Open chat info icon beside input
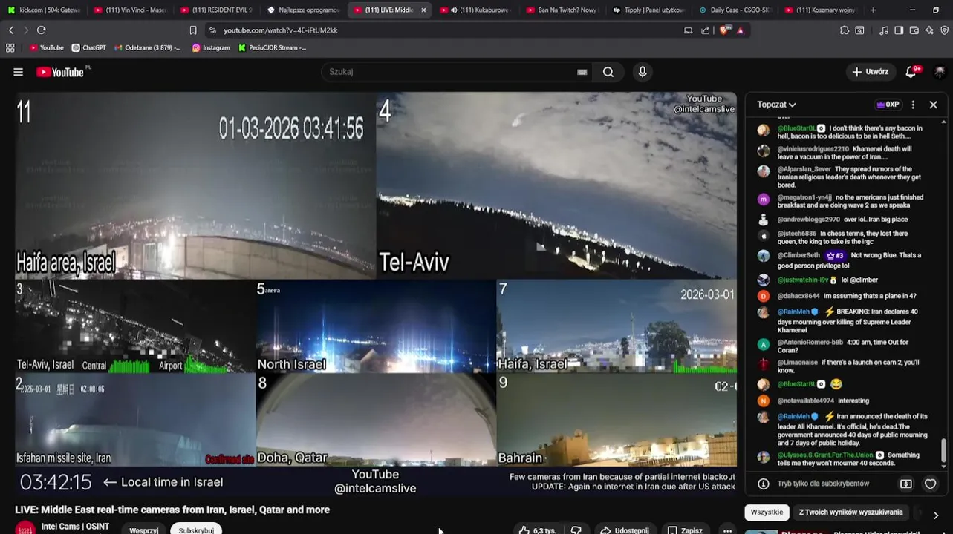 click(763, 484)
